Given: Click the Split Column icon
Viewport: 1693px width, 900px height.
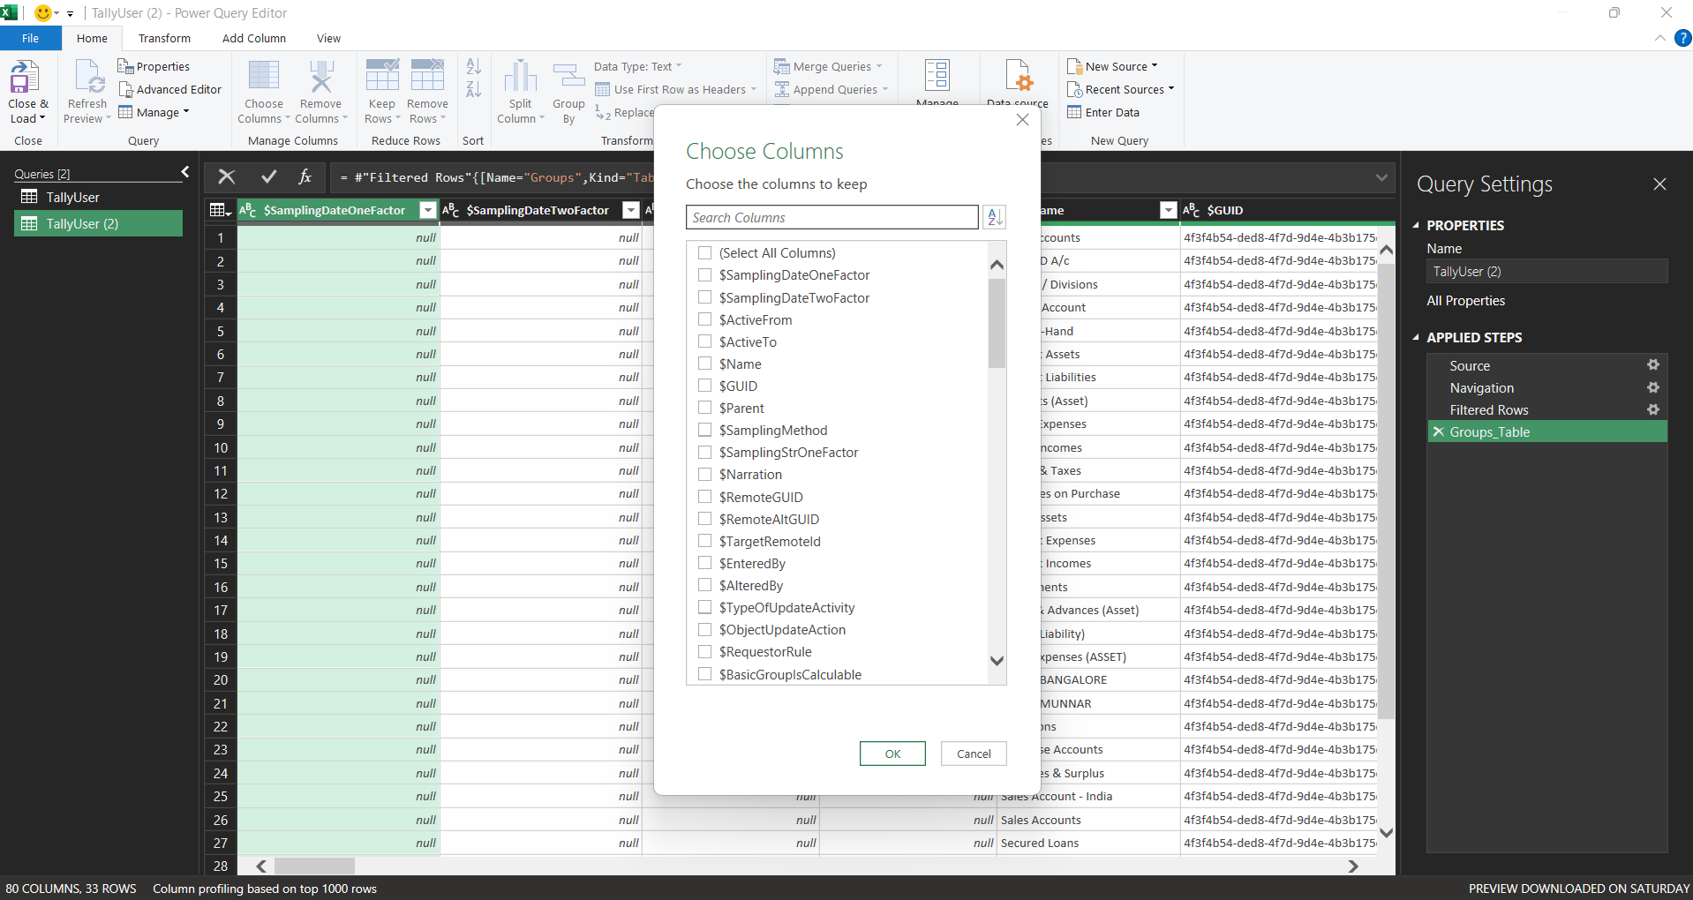Looking at the screenshot, I should [x=520, y=78].
